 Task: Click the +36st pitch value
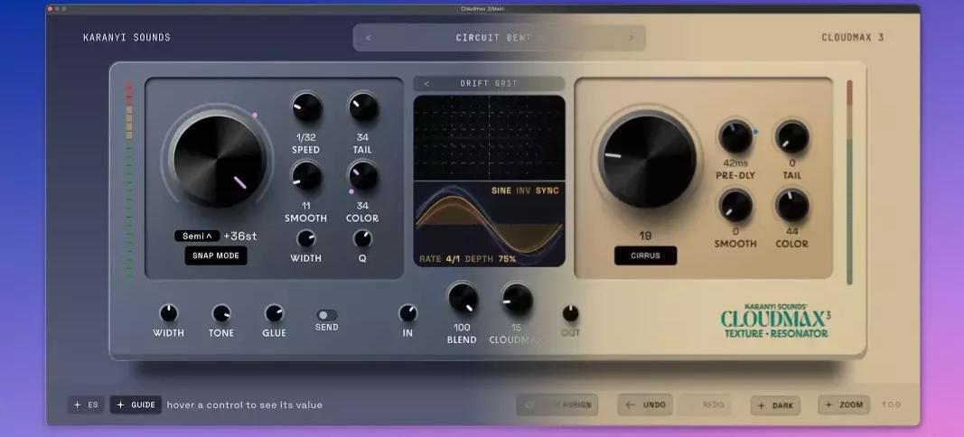pyautogui.click(x=239, y=236)
